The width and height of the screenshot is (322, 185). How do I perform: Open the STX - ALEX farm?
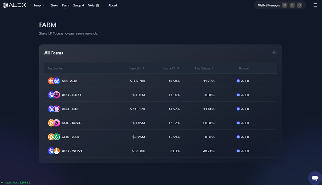[x=161, y=81]
